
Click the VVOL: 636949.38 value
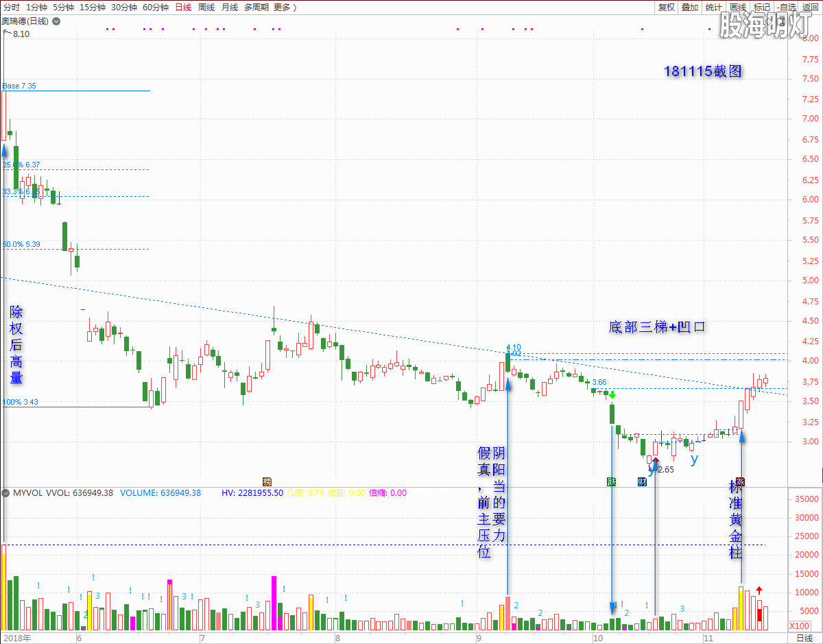click(x=79, y=493)
